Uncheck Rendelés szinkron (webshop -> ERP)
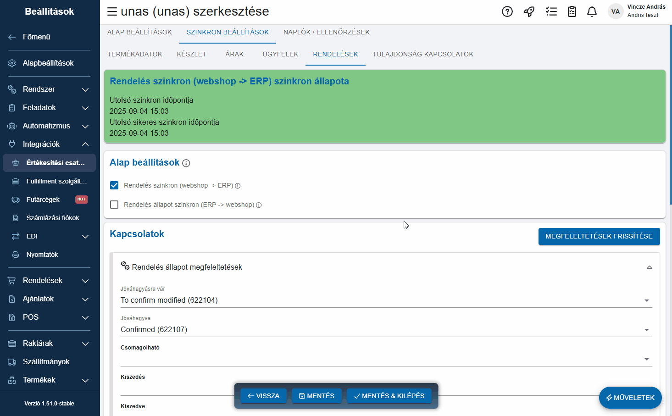The width and height of the screenshot is (672, 416). click(114, 185)
